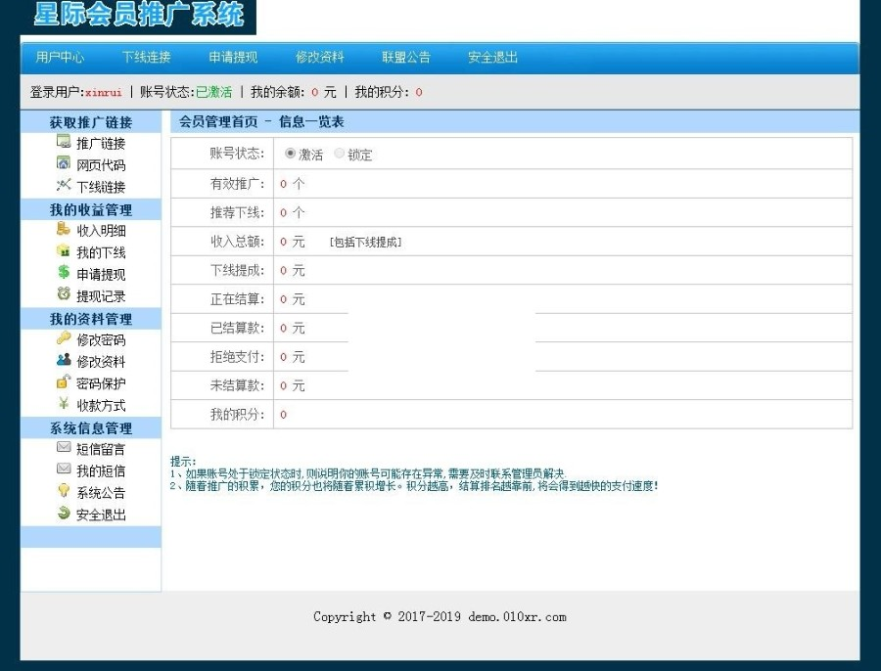Go to 联盟公告 in the navigation bar
The image size is (881, 671).
pyautogui.click(x=406, y=58)
